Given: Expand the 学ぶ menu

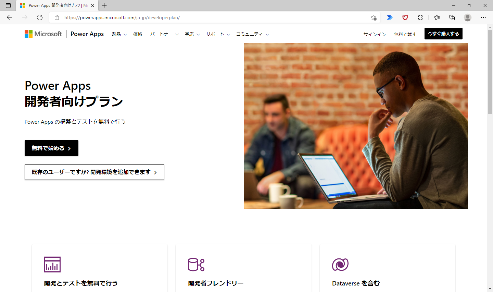Looking at the screenshot, I should 192,34.
